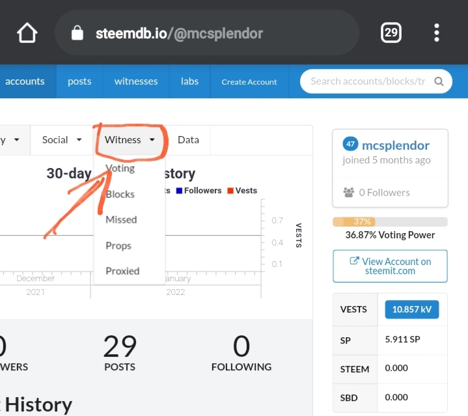This screenshot has height=416, width=468.
Task: Click the red Vests legend square
Action: click(x=230, y=191)
